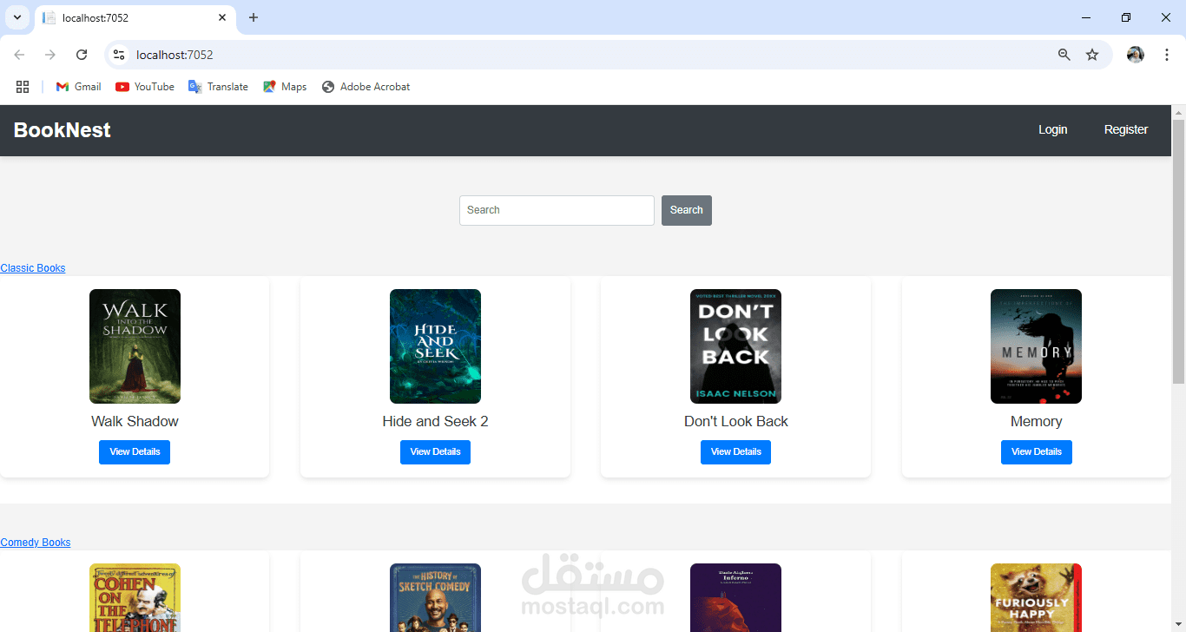Open the Gmail bookmark

click(x=78, y=87)
